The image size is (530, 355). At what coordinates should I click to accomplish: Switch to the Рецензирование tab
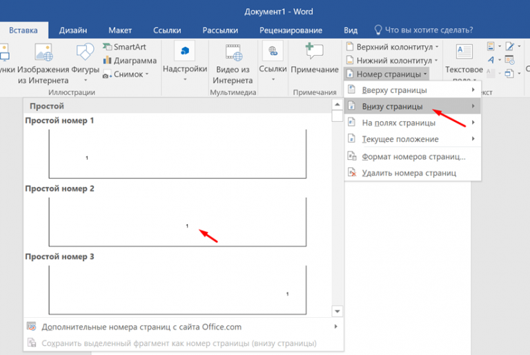(x=291, y=30)
